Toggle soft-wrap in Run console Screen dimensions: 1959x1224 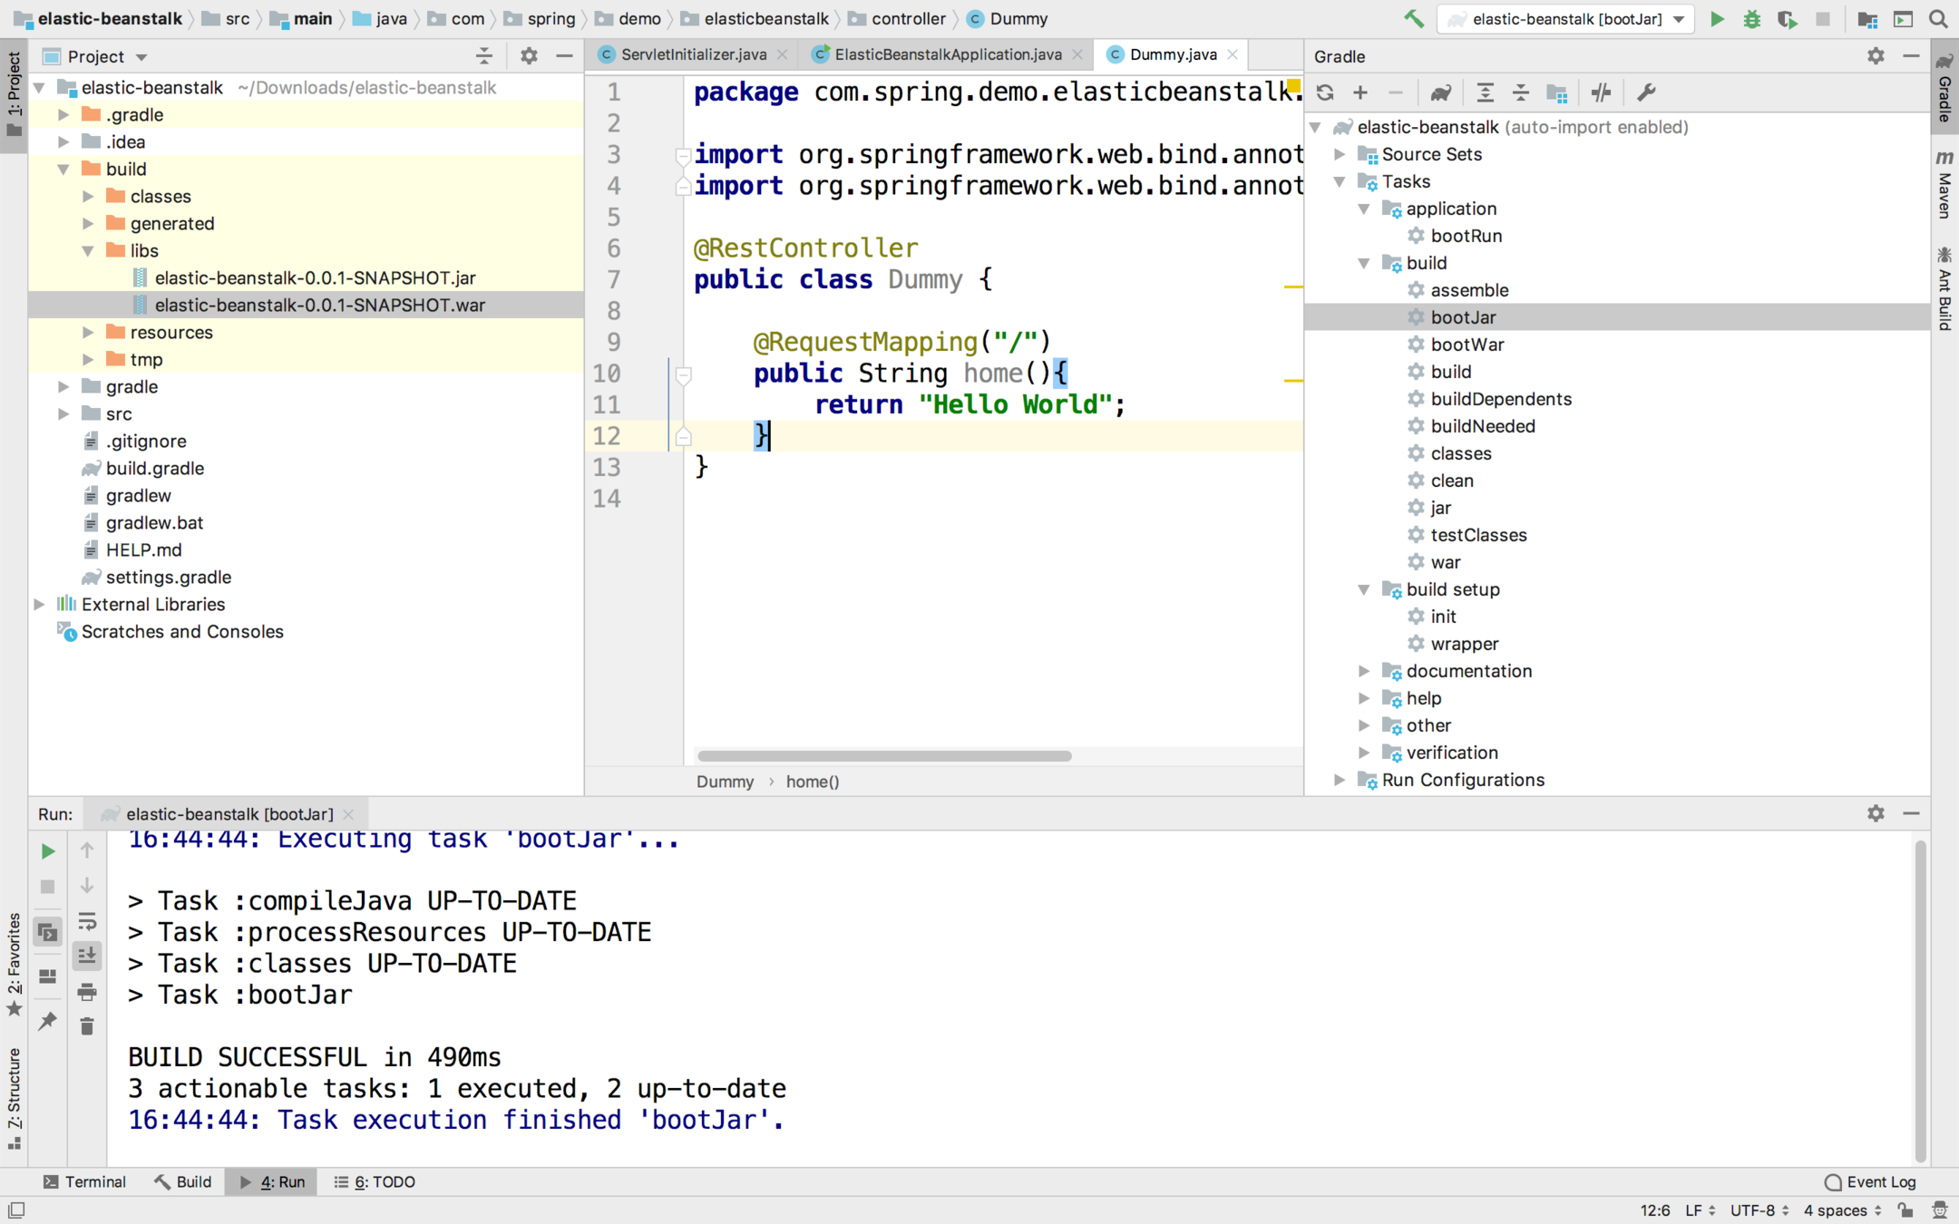(x=87, y=921)
